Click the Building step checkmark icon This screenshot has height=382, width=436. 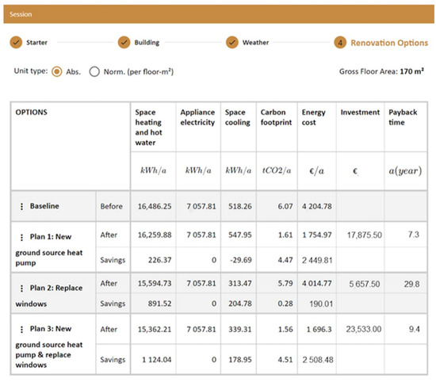(124, 43)
